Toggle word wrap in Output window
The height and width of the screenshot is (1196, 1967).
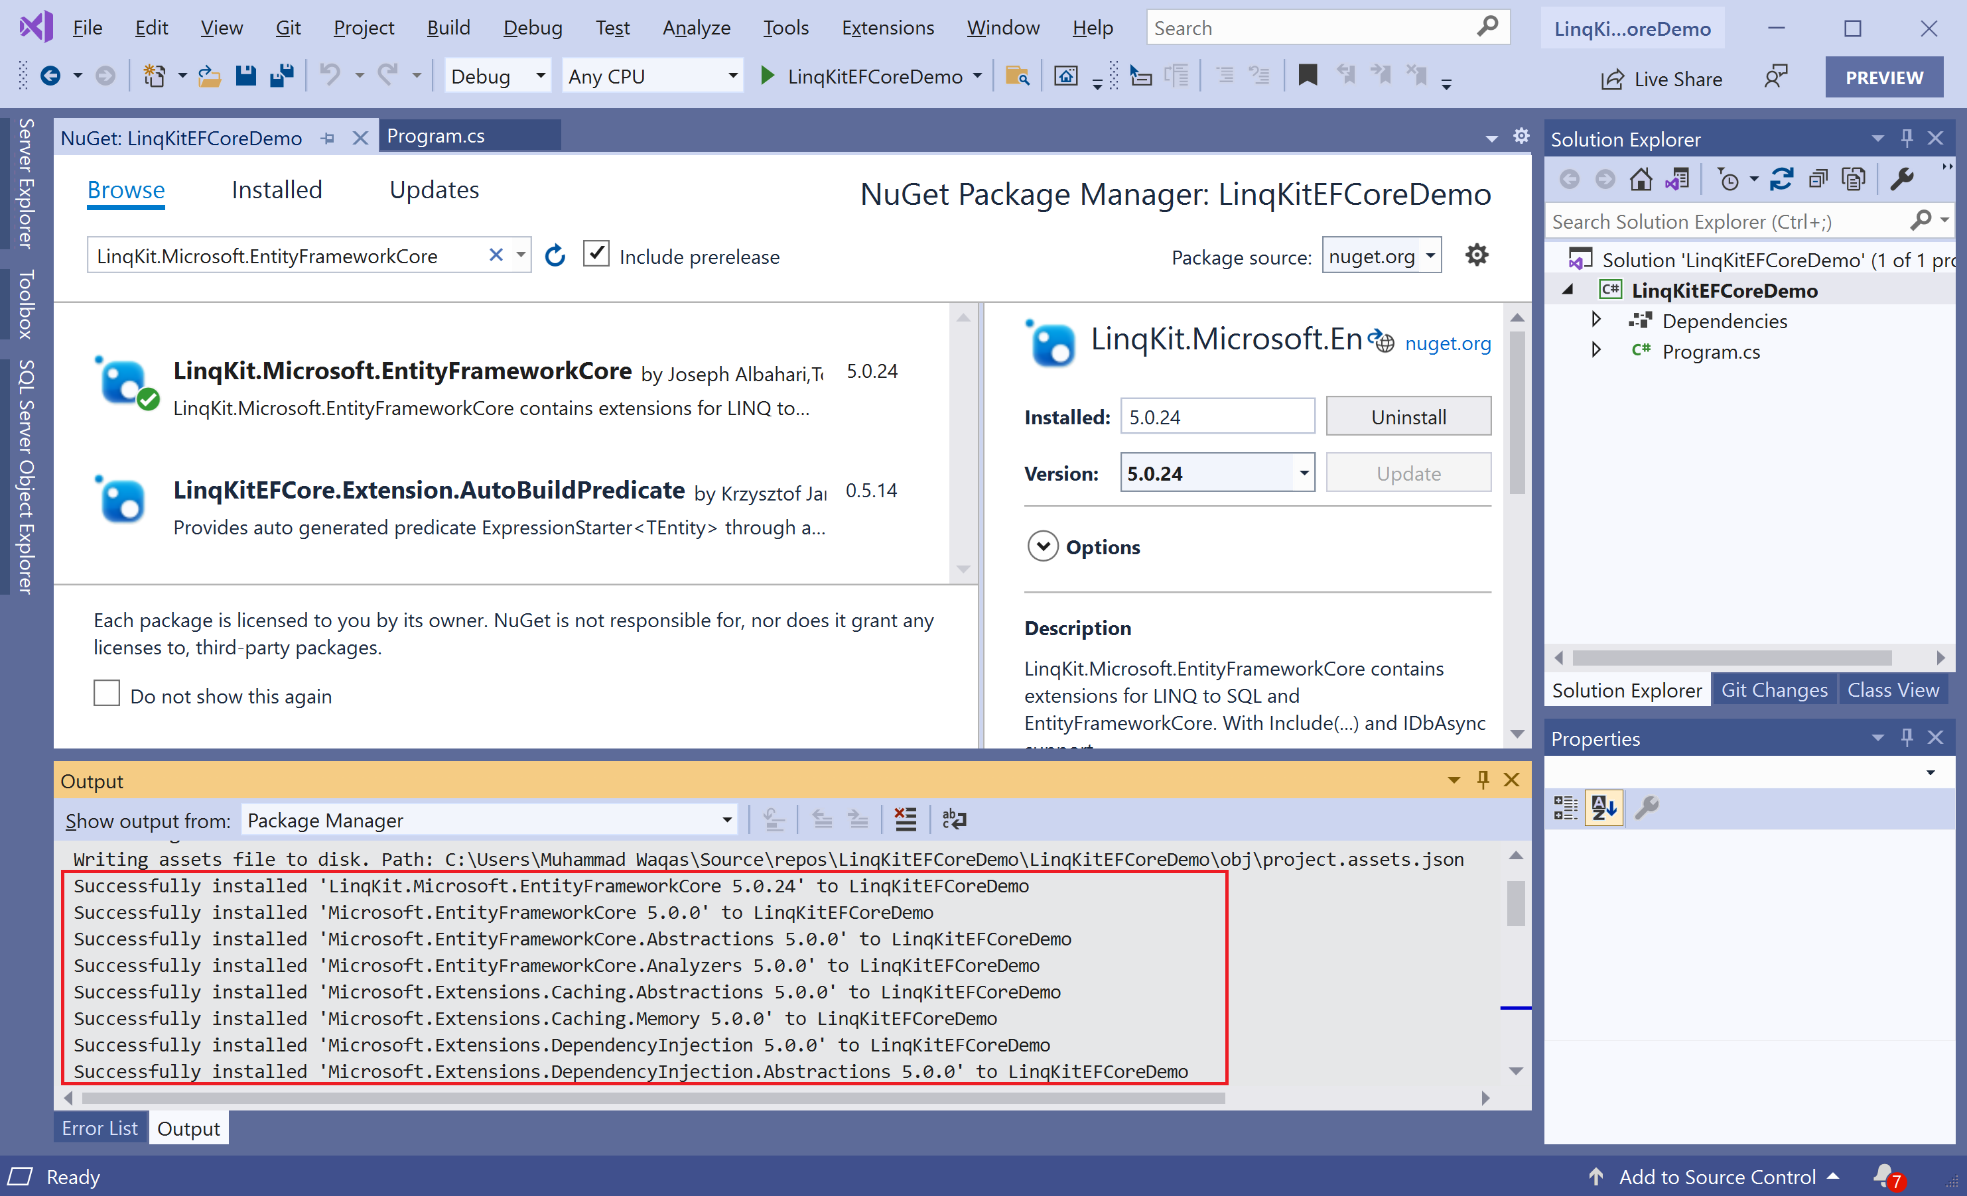(953, 819)
